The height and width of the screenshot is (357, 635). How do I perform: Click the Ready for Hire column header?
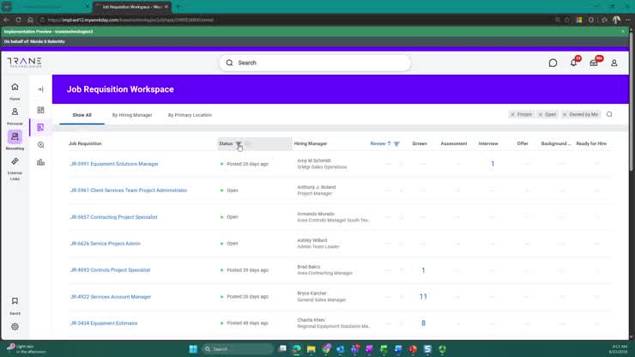[591, 143]
